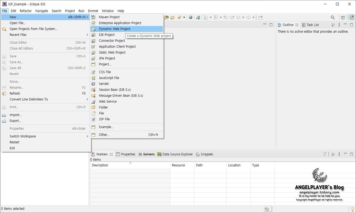
Task: Select JSP File in New submenu
Action: [x=127, y=119]
